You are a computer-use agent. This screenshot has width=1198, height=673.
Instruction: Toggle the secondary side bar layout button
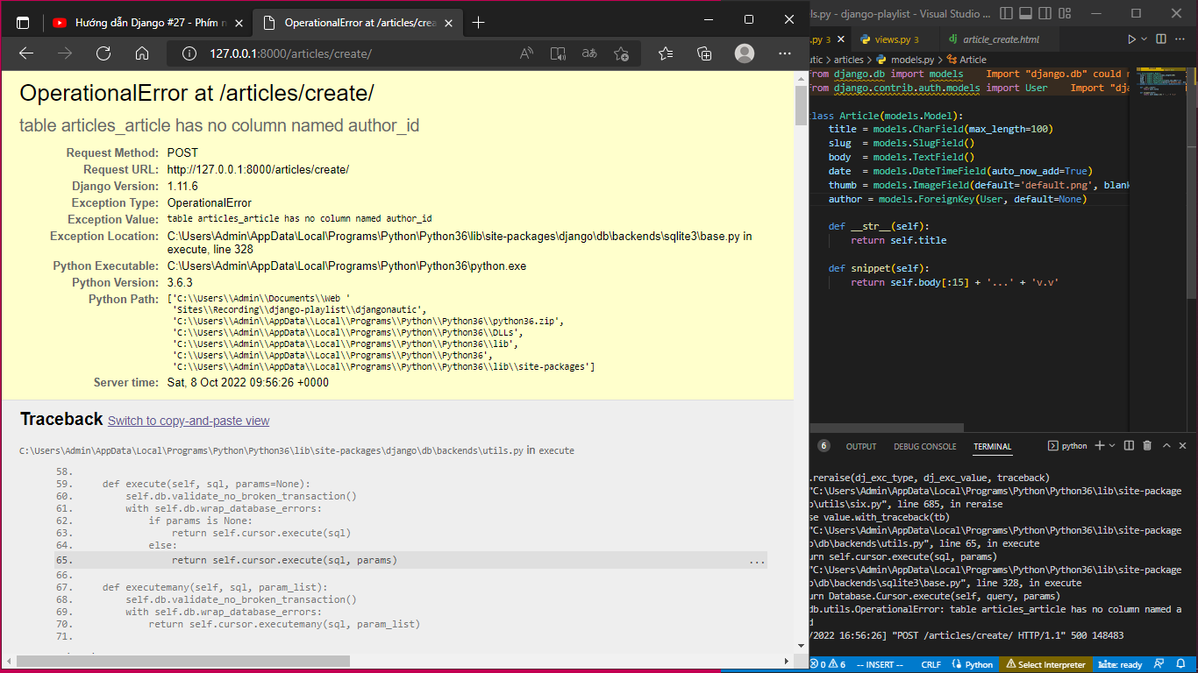tap(1043, 13)
